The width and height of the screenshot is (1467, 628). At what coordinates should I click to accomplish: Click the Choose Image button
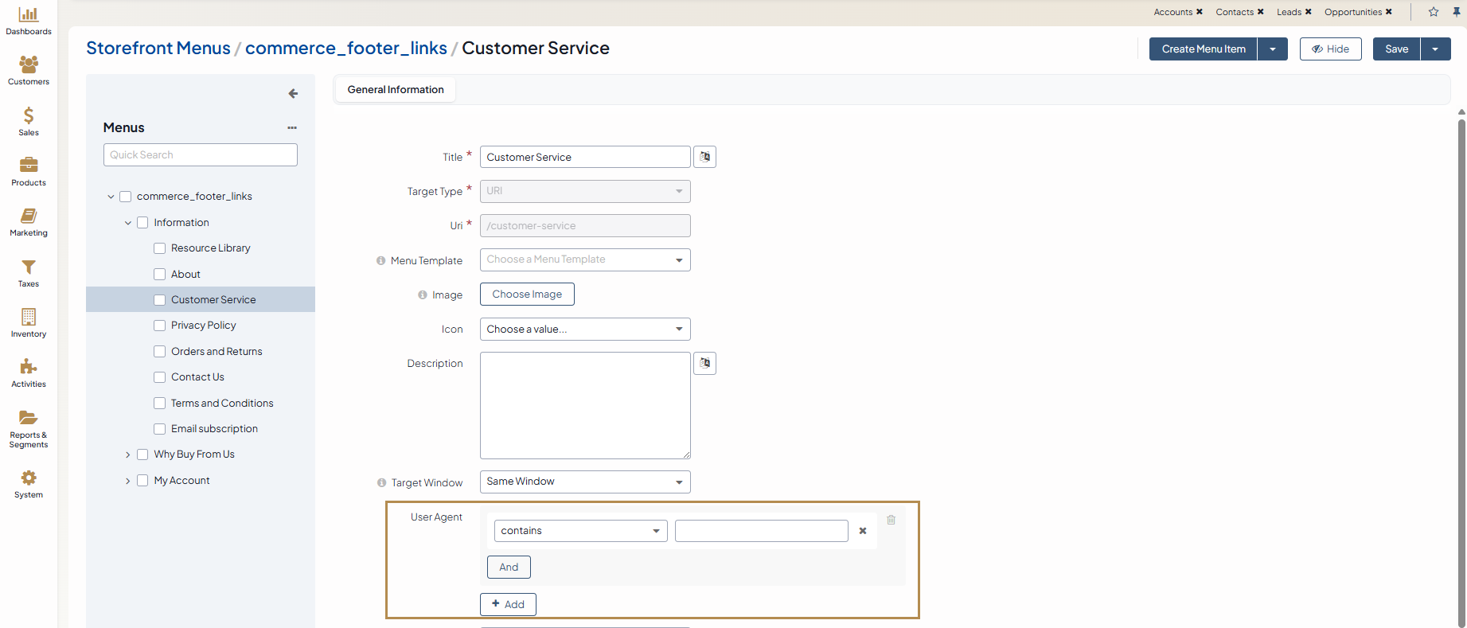pyautogui.click(x=527, y=294)
